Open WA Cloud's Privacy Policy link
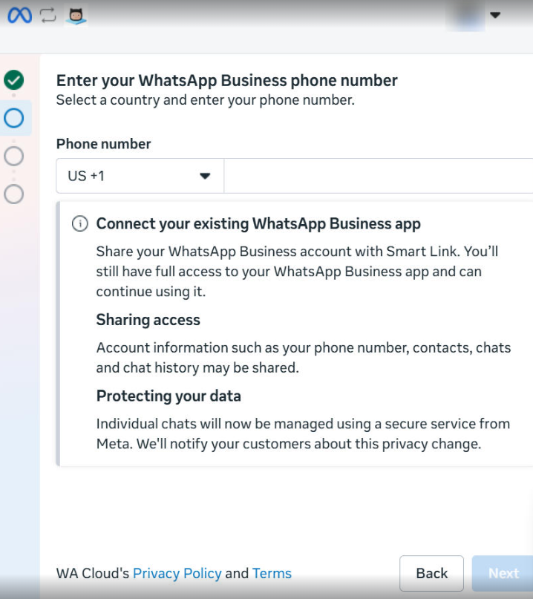Image resolution: width=533 pixels, height=599 pixels. pos(177,573)
